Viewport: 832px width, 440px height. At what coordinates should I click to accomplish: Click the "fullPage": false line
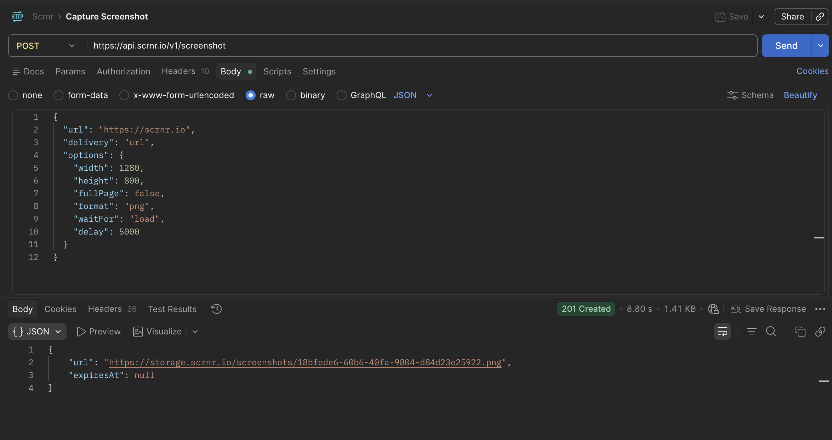tap(119, 193)
